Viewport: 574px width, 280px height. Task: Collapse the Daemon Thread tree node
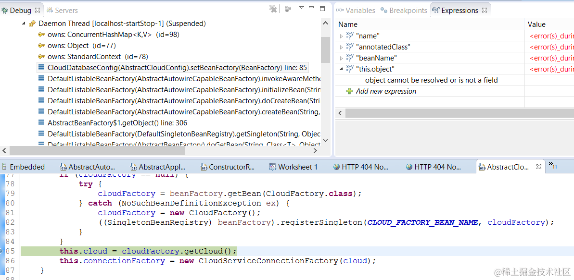click(24, 24)
